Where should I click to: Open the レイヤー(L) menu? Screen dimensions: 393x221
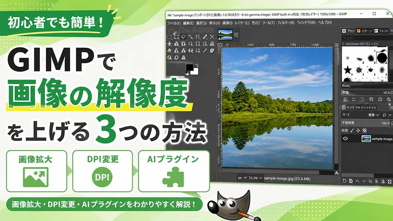click(x=242, y=23)
